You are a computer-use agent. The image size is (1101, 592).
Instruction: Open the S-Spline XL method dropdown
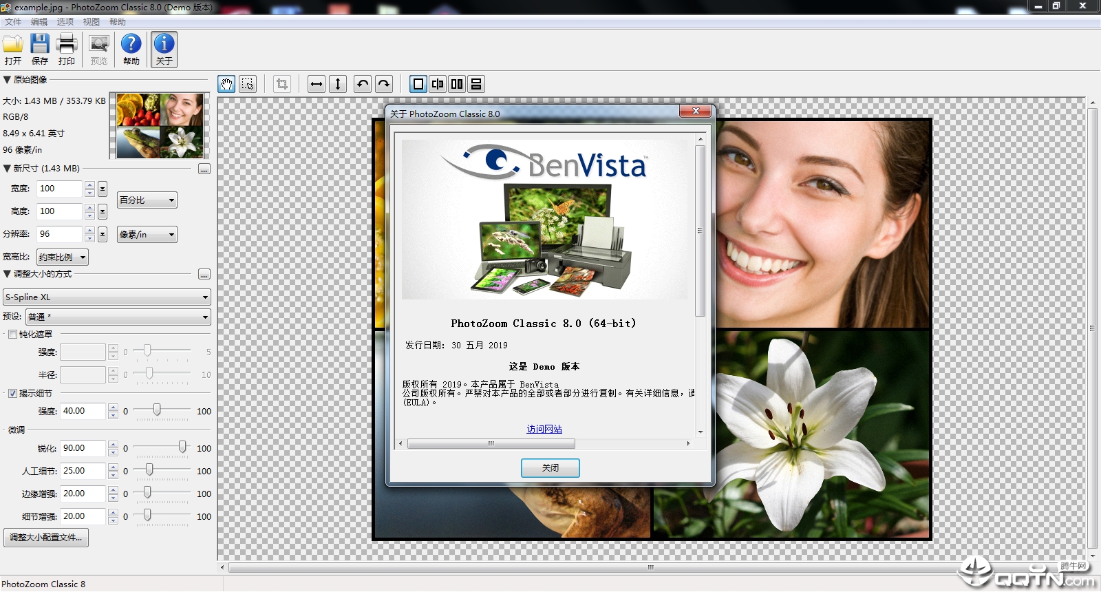[x=107, y=297]
